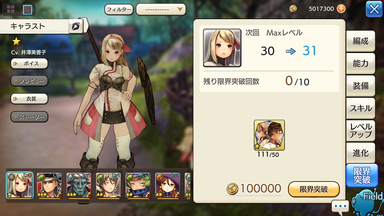Screen dimensions: 384x216
Task: Switch to single view square icon
Action: click(27, 10)
